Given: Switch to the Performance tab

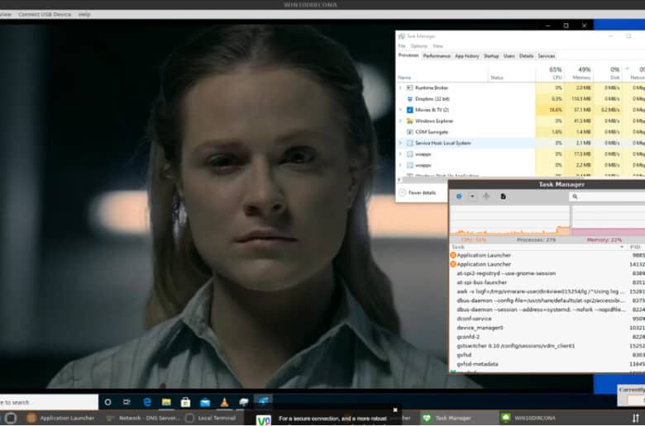Looking at the screenshot, I should 437,56.
